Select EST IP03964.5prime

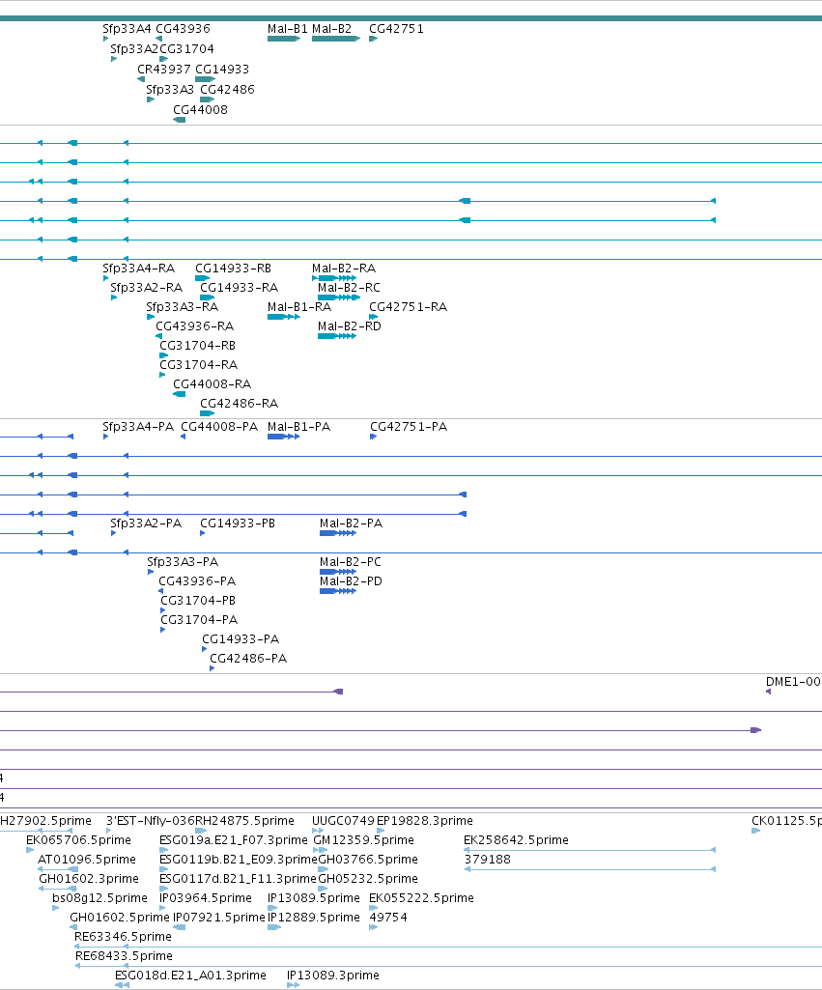(206, 898)
